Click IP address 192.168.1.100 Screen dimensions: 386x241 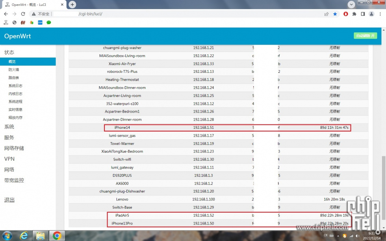(204, 199)
